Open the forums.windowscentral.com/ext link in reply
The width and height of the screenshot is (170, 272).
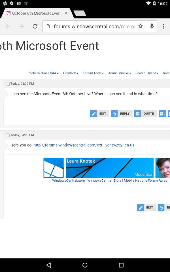pyautogui.click(x=84, y=145)
